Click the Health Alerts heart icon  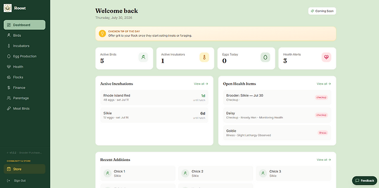click(x=326, y=57)
